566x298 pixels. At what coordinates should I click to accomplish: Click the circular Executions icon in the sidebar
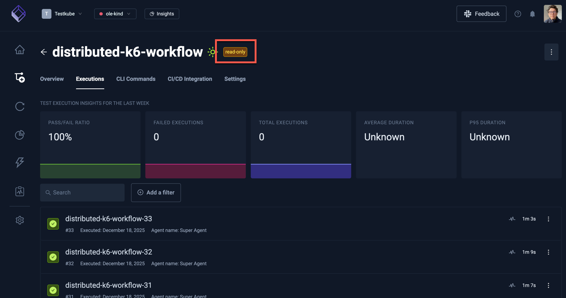pyautogui.click(x=19, y=106)
